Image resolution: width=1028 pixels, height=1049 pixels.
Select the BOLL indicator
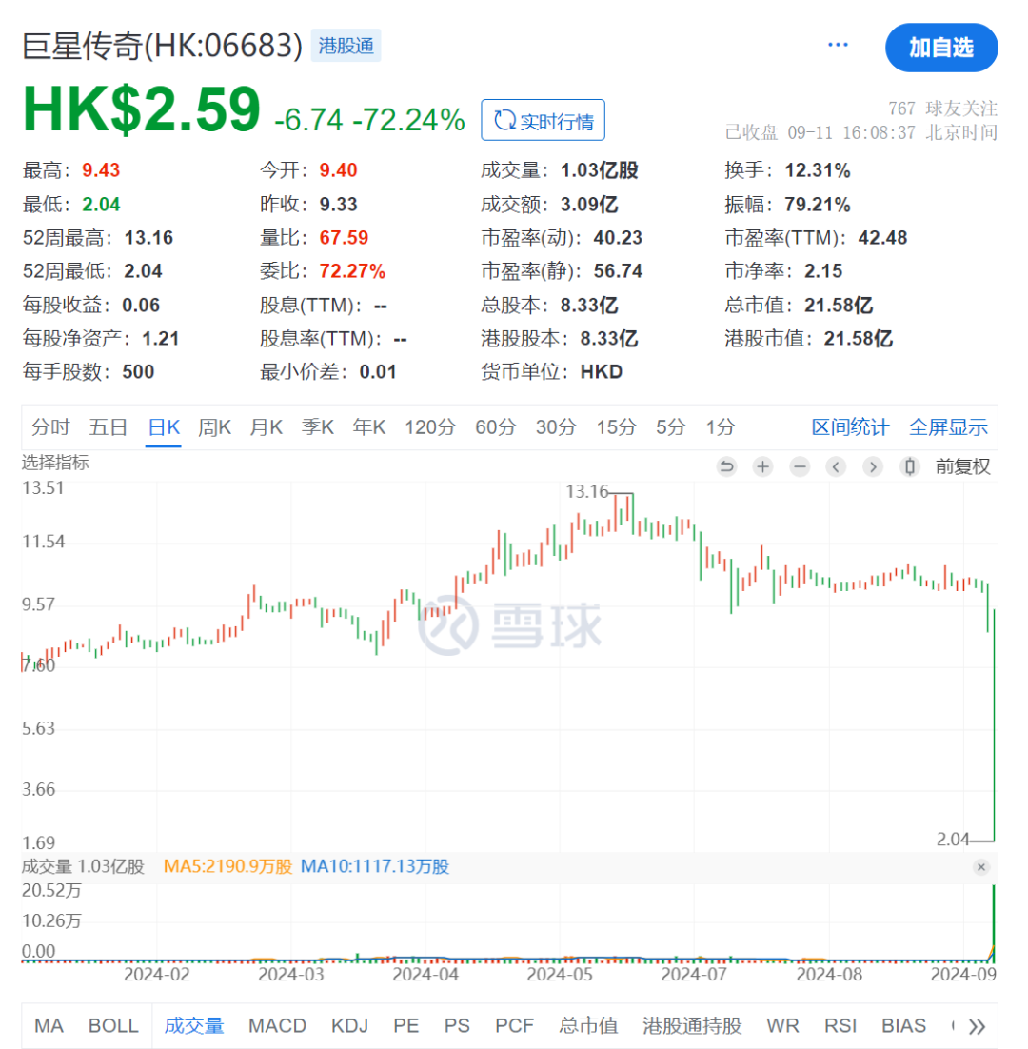[113, 1025]
